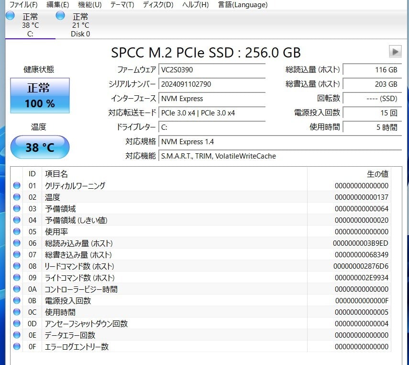Click the 正常 100% health status button
This screenshot has height=365, width=409.
click(x=40, y=95)
